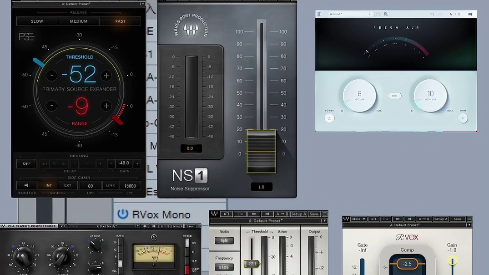The height and width of the screenshot is (275, 489).
Task: Open the Fresh Air Default preset dropdown
Action: tap(349, 15)
